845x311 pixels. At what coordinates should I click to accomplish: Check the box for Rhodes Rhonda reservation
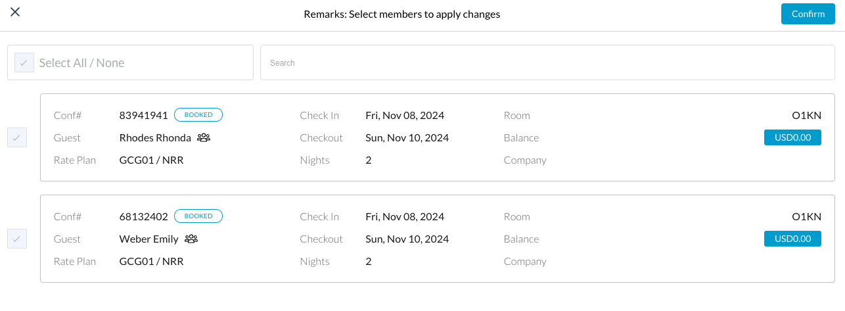tap(17, 137)
